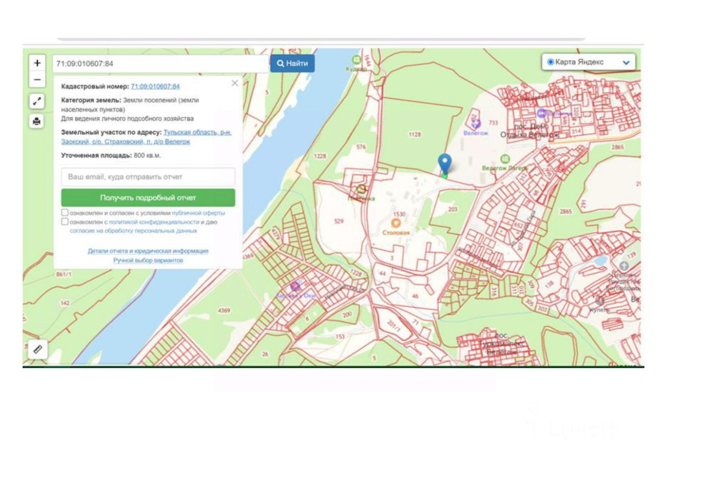709x501 pixels.
Task: Zoom out of the map
Action: tap(37, 80)
